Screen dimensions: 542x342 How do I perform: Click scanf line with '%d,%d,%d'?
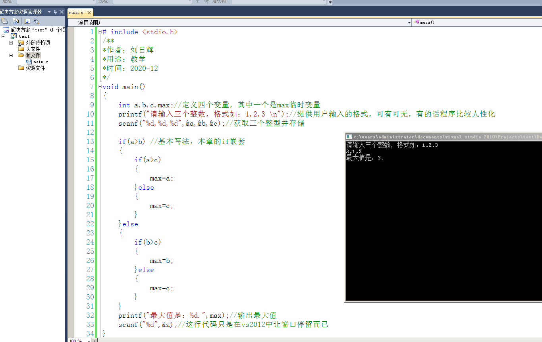(x=211, y=123)
